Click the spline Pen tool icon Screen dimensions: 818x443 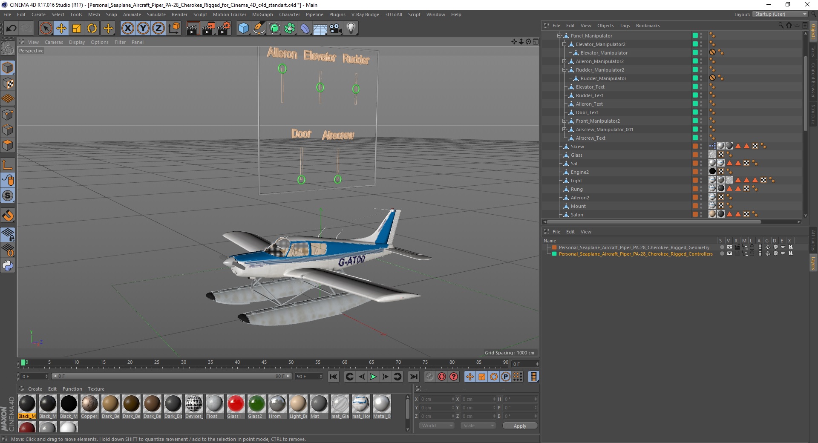point(259,29)
